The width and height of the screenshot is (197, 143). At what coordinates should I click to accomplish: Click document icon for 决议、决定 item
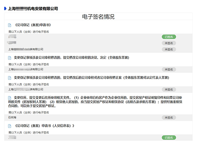click(x=9, y=58)
